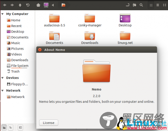Screen dimensions: 168x131
Task: Close the About Nemo dialog
Action: 40,50
